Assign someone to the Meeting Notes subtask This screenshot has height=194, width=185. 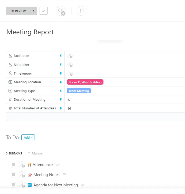22,175
